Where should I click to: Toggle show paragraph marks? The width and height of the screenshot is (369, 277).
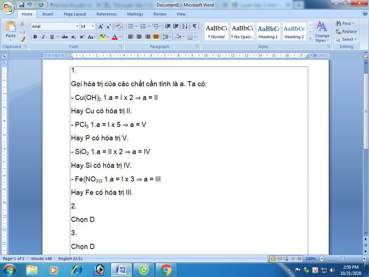[194, 26]
